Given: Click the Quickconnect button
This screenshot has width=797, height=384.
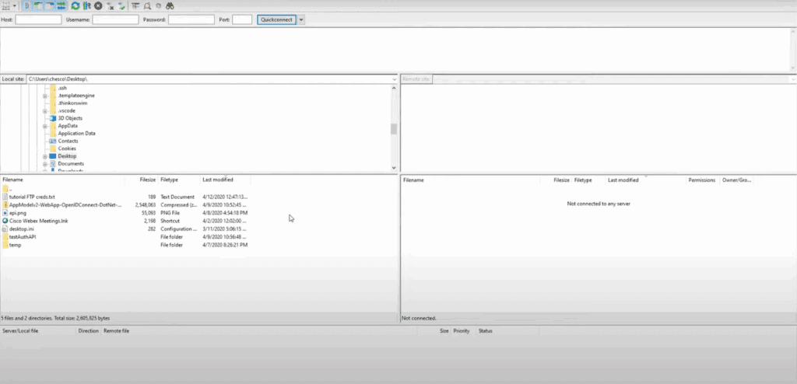Looking at the screenshot, I should click(276, 19).
